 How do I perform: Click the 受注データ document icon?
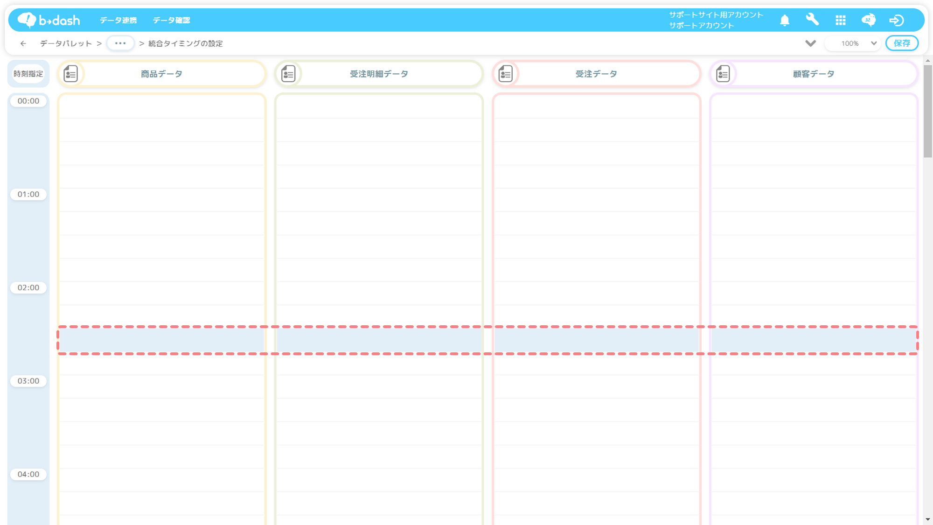coord(506,74)
